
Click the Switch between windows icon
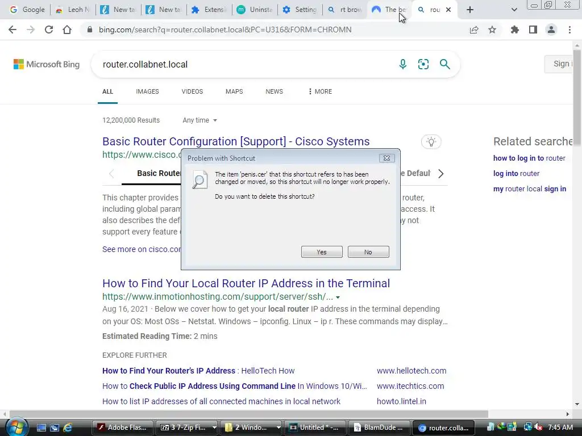pos(54,427)
